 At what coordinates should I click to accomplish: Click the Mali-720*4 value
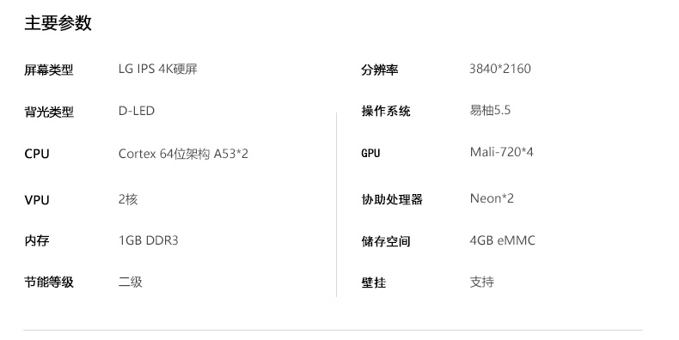point(501,152)
